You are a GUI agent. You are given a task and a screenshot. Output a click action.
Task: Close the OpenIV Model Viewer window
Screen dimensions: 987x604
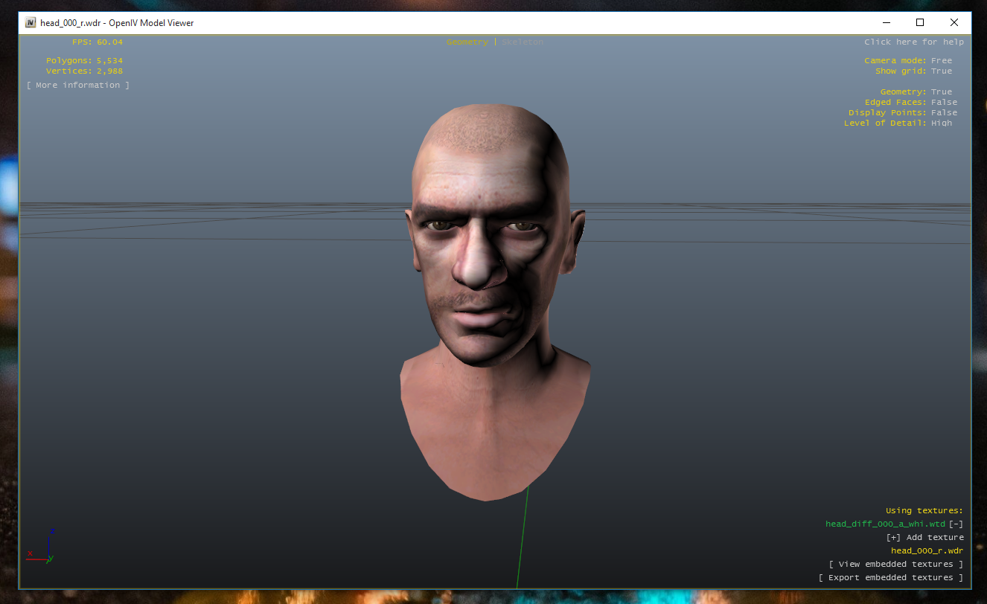click(954, 22)
